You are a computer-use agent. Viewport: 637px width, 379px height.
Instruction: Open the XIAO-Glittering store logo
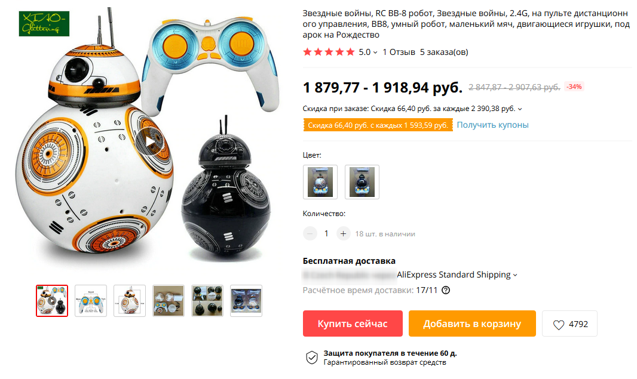click(44, 24)
